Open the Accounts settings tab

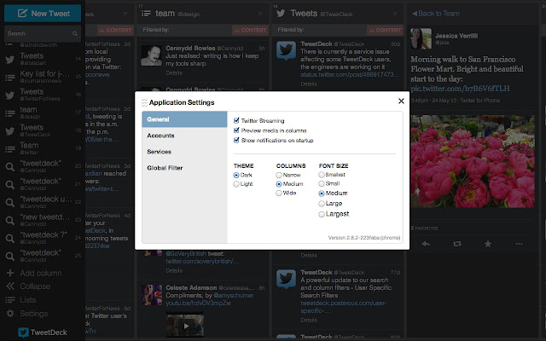point(184,136)
